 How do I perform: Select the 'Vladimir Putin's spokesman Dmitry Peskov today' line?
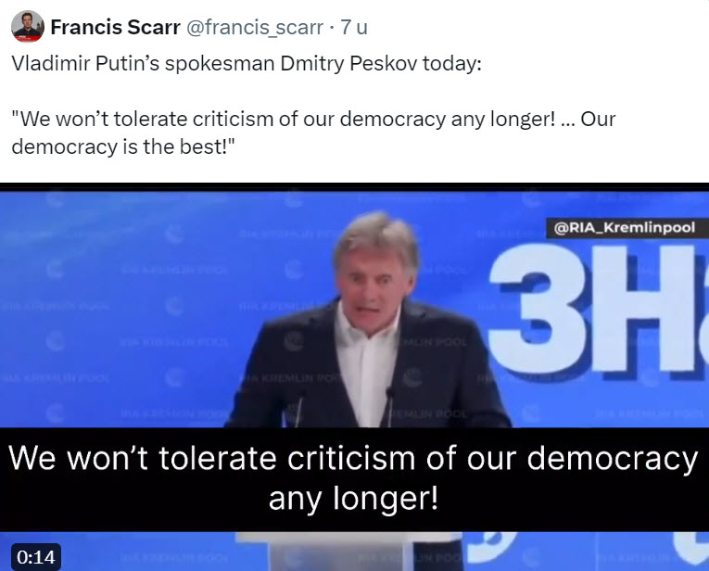(x=247, y=63)
